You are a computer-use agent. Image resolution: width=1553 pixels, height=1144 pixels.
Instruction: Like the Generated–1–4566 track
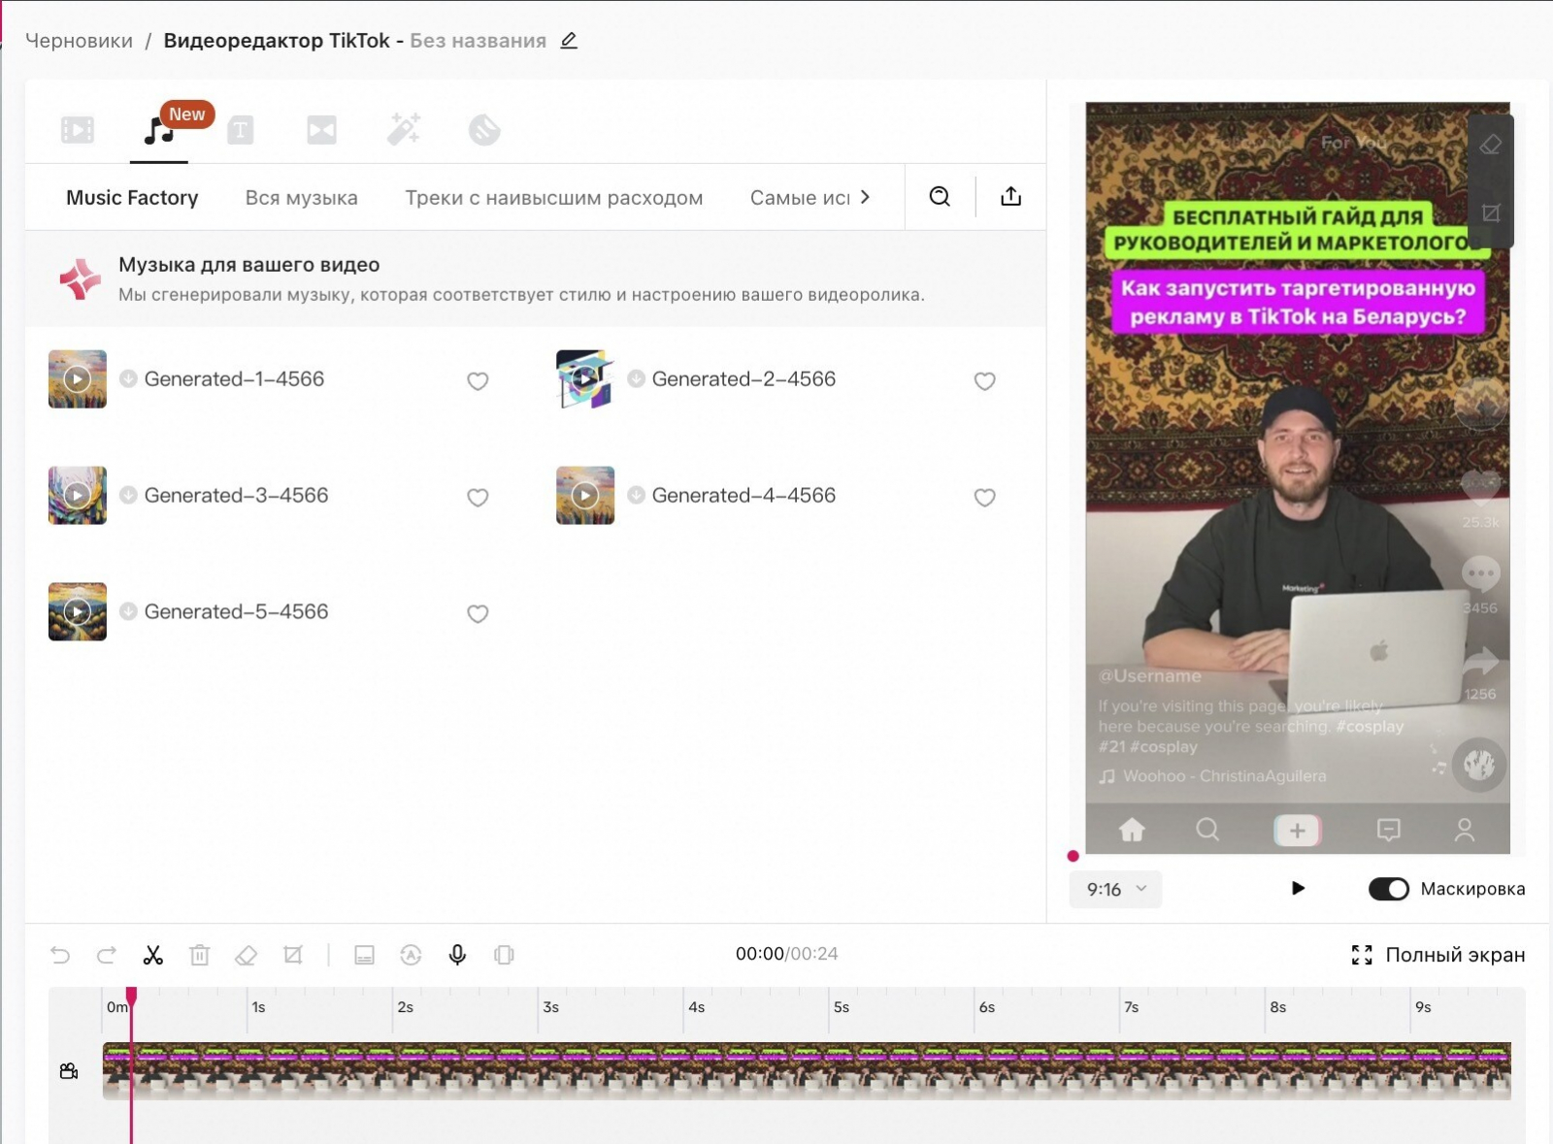click(x=478, y=381)
